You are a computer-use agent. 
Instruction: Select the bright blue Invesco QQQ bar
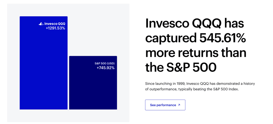click(x=43, y=63)
